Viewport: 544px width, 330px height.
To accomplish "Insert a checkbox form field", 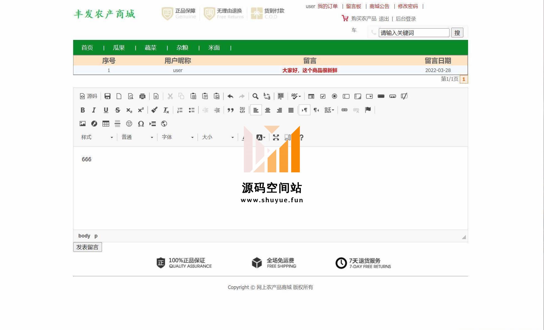I will pos(323,96).
